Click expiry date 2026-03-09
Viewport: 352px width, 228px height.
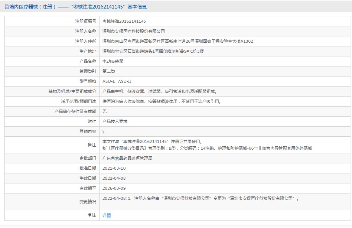(114, 188)
